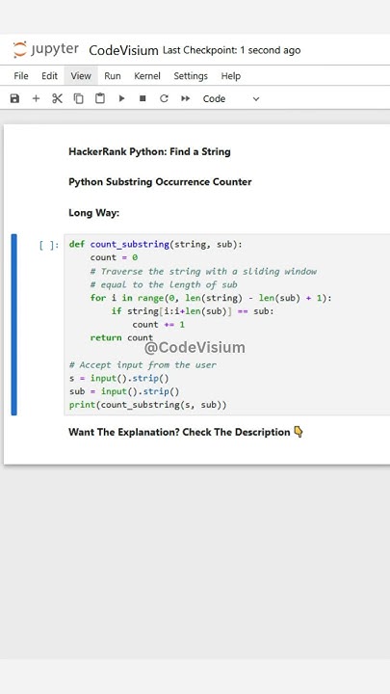Click the blue cell selection bar

(x=14, y=325)
